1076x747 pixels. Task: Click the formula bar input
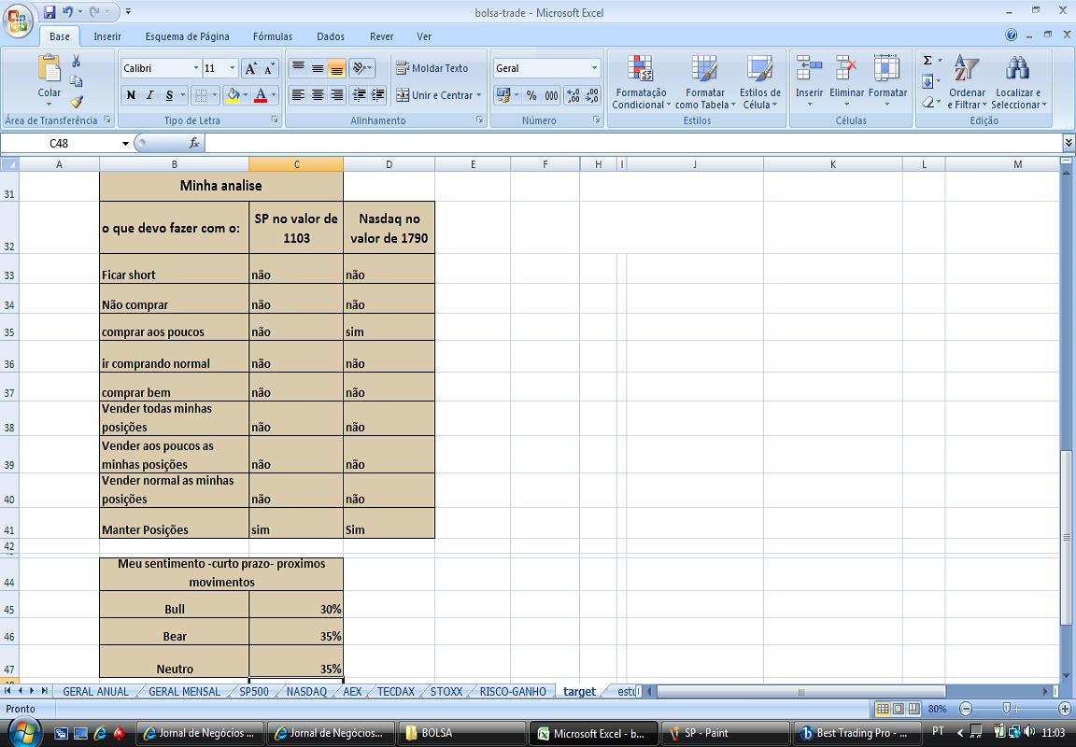632,143
